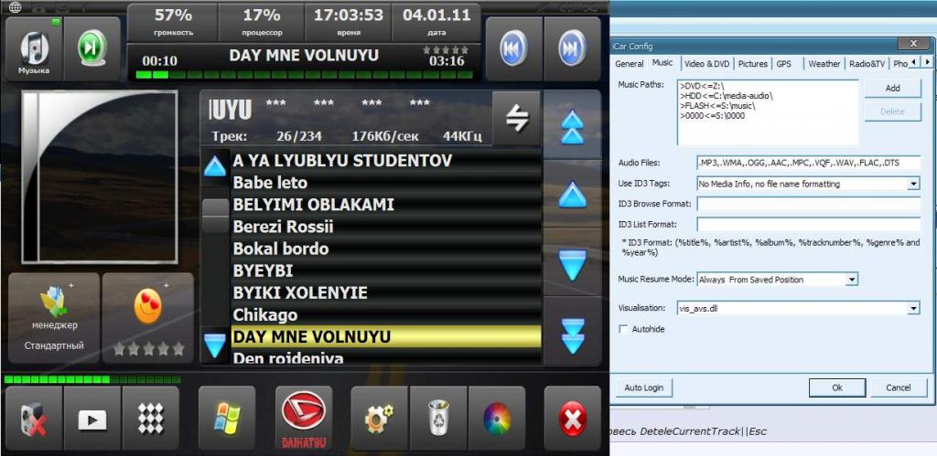Skip to the next track
The height and width of the screenshot is (456, 937).
(572, 48)
